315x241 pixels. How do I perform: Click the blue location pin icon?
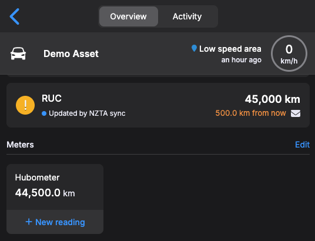(194, 48)
